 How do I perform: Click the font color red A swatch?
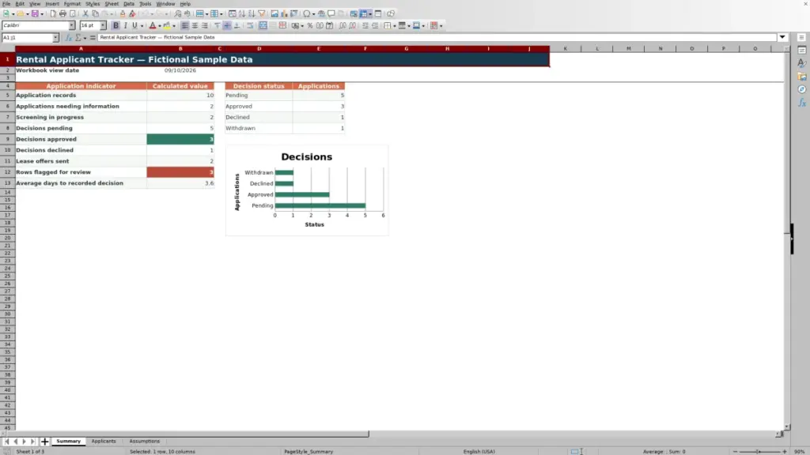click(x=153, y=26)
